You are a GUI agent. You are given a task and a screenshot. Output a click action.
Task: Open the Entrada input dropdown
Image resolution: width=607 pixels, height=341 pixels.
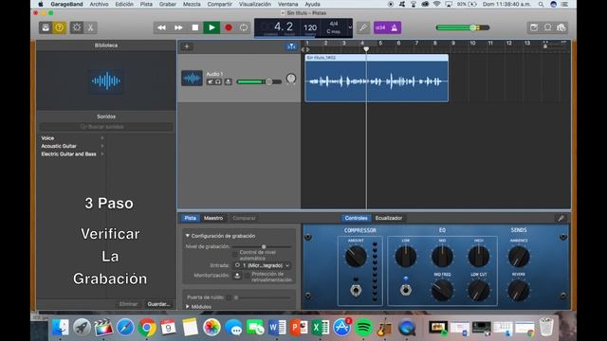(262, 265)
